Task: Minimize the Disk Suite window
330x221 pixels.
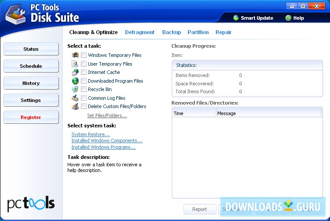Action: [x=292, y=6]
